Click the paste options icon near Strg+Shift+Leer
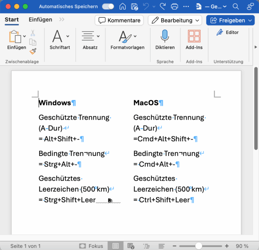This screenshot has width=259, height=250. (x=110, y=201)
